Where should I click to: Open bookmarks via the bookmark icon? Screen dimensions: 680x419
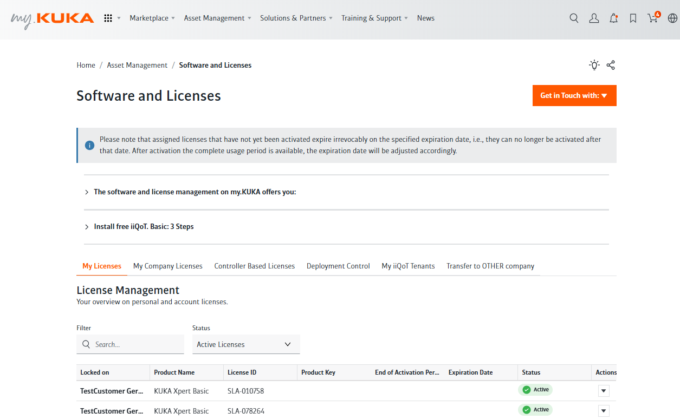pyautogui.click(x=633, y=18)
